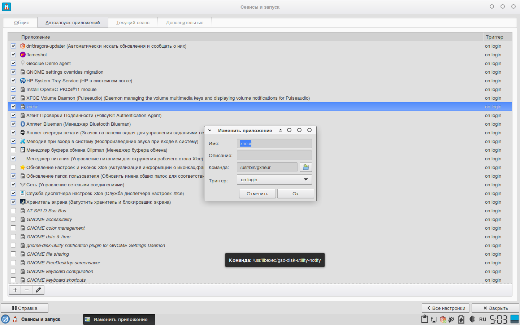Click the dnfdragora-updater row icon
This screenshot has width=520, height=325.
click(x=23, y=46)
